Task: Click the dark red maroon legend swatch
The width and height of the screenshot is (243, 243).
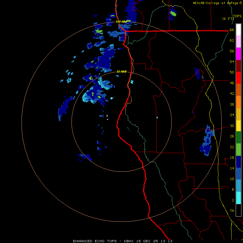Action: click(238, 66)
